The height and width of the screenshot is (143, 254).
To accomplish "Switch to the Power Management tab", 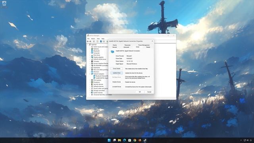I will coord(144,45).
